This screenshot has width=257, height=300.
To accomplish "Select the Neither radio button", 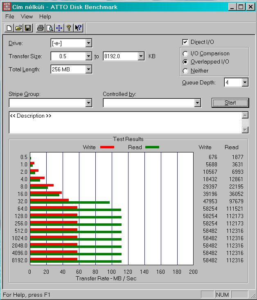I will 185,71.
